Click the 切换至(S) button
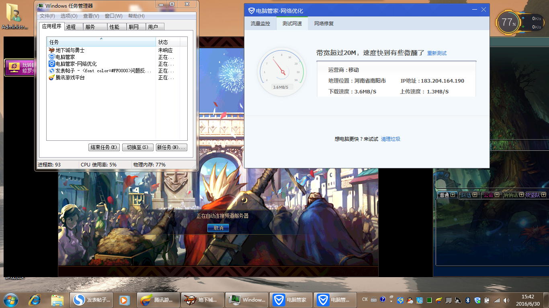This screenshot has width=549, height=308. [x=138, y=147]
